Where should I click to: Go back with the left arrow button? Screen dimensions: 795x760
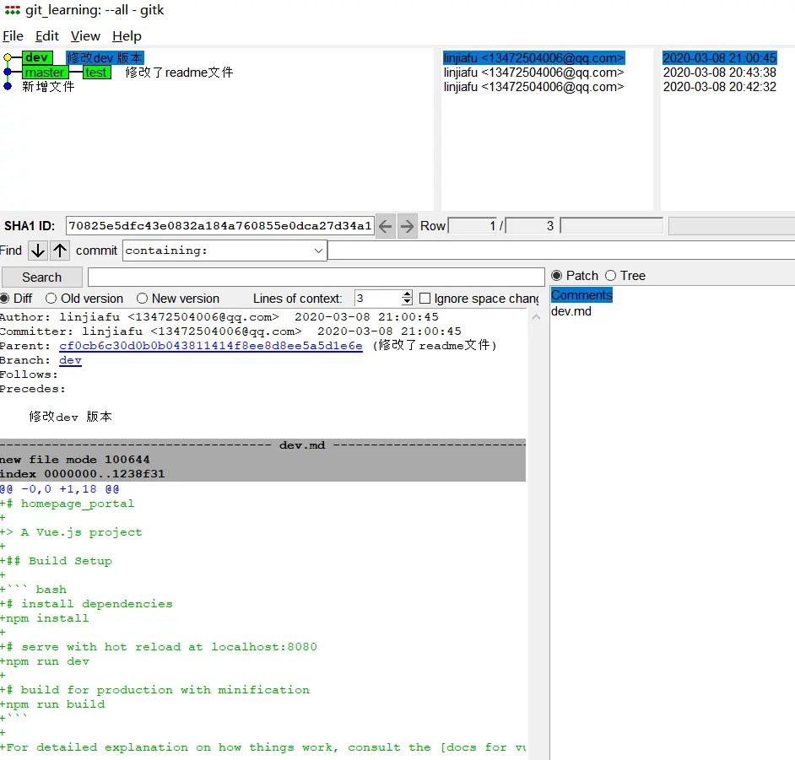386,226
